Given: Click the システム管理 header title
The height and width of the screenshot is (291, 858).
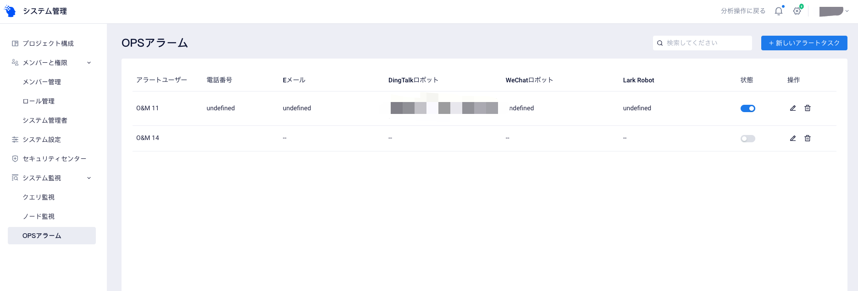Looking at the screenshot, I should [45, 11].
